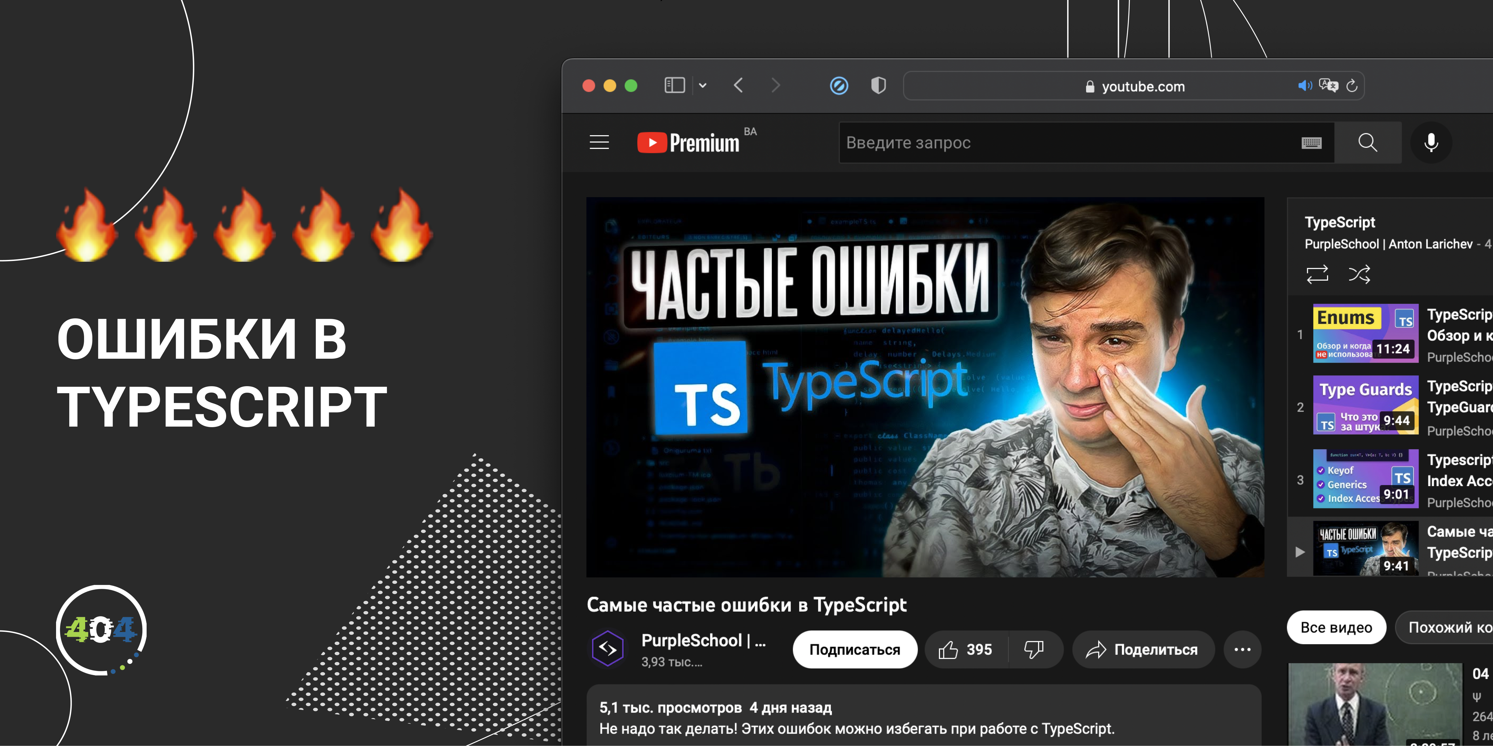Reload the page
1493x746 pixels.
[1352, 86]
